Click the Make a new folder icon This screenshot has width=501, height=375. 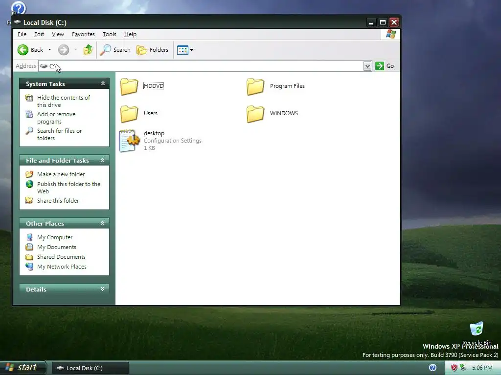coord(29,174)
